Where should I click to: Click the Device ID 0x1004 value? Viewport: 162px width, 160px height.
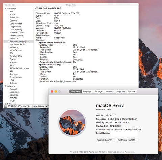(58, 30)
